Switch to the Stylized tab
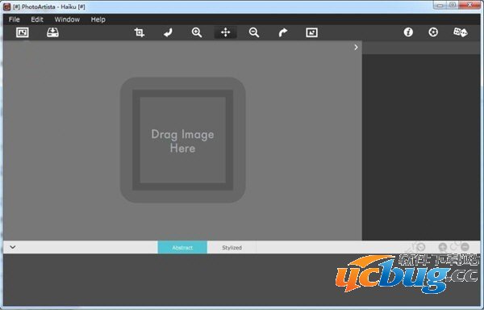 [x=232, y=247]
